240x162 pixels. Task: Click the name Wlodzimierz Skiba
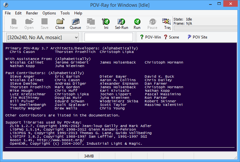pos(119,101)
